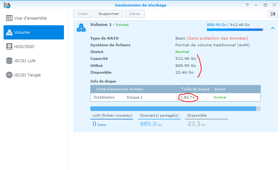The width and height of the screenshot is (280, 170).
Task: Click the Dossier(s) partagé(s) usage label
Action: click(159, 116)
